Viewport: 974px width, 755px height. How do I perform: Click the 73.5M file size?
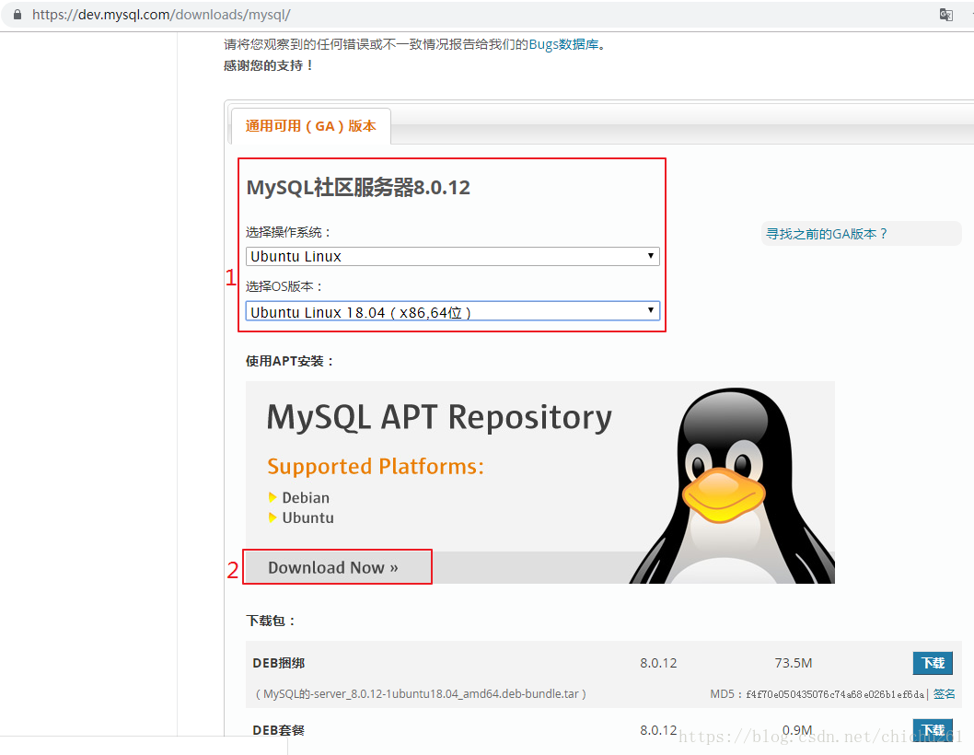point(794,663)
